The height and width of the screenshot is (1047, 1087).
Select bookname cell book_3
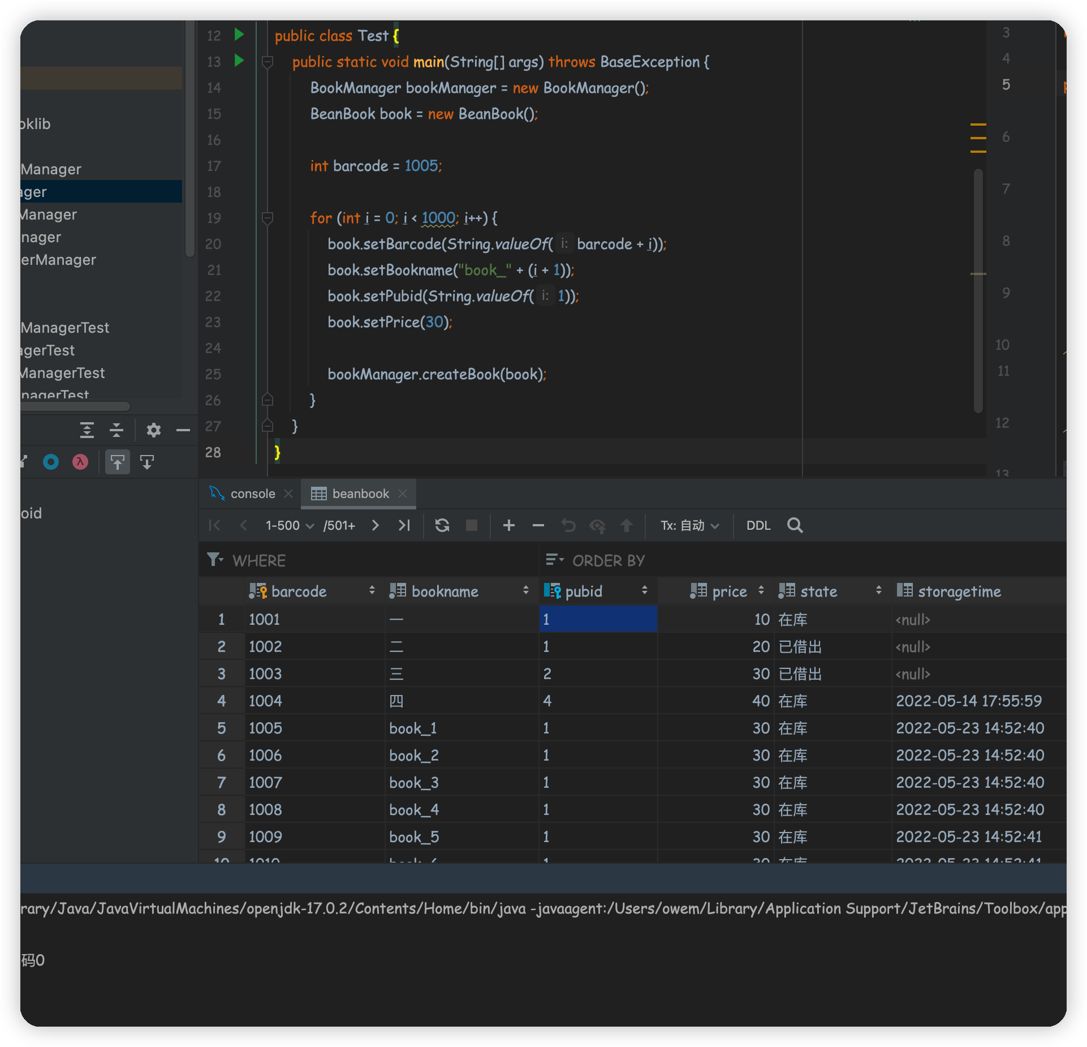461,782
